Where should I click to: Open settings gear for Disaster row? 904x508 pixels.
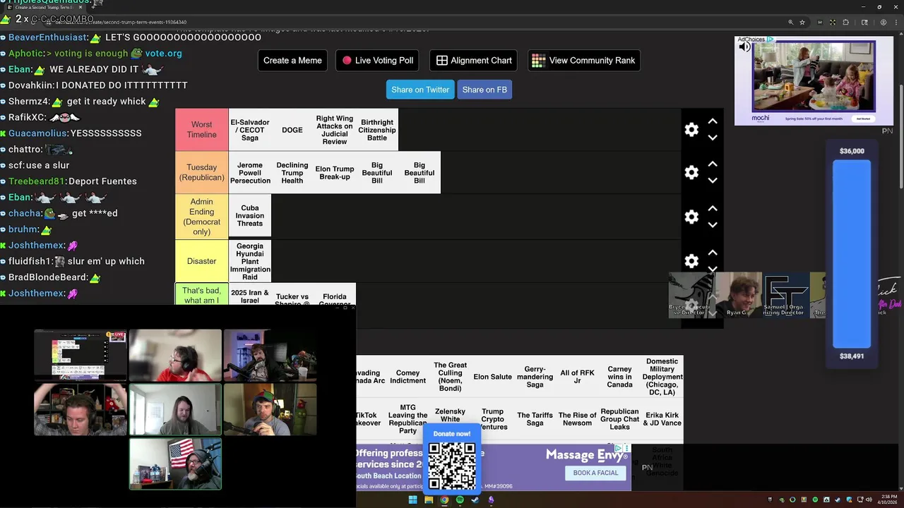(691, 261)
